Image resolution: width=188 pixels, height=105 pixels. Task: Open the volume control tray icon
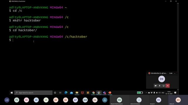pos(160,93)
